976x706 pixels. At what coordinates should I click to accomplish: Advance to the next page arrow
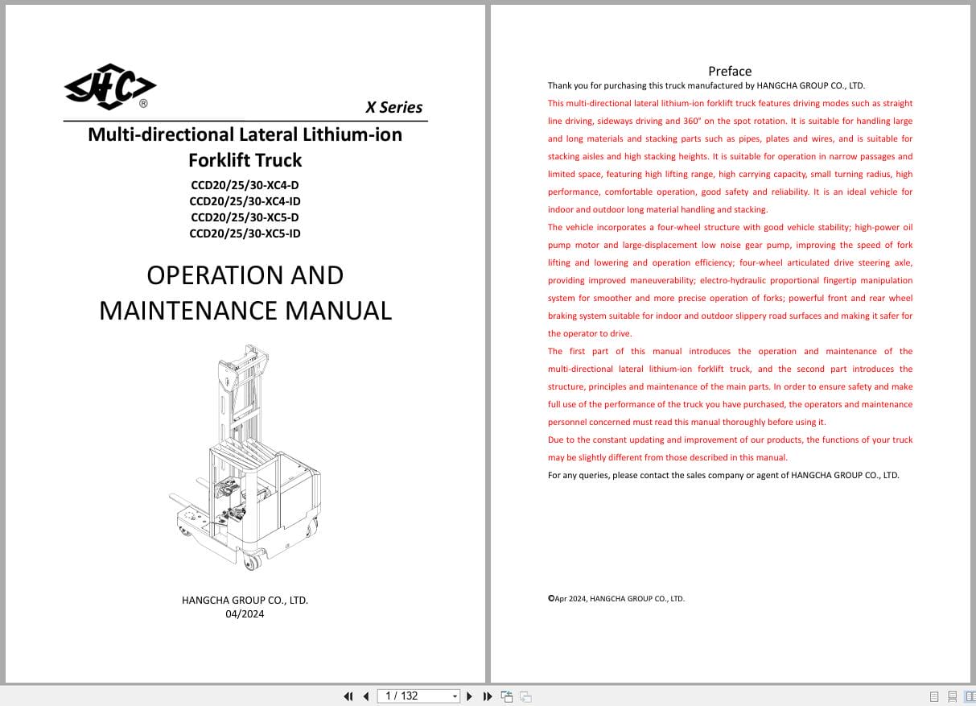[470, 696]
